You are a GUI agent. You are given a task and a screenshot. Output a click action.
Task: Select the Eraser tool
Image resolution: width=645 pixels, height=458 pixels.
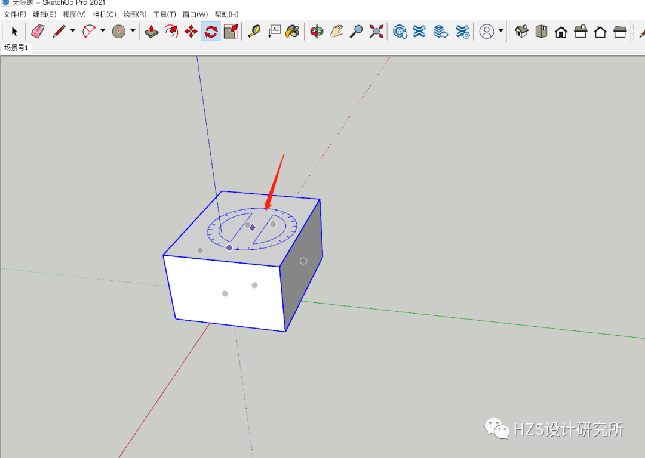pos(36,31)
